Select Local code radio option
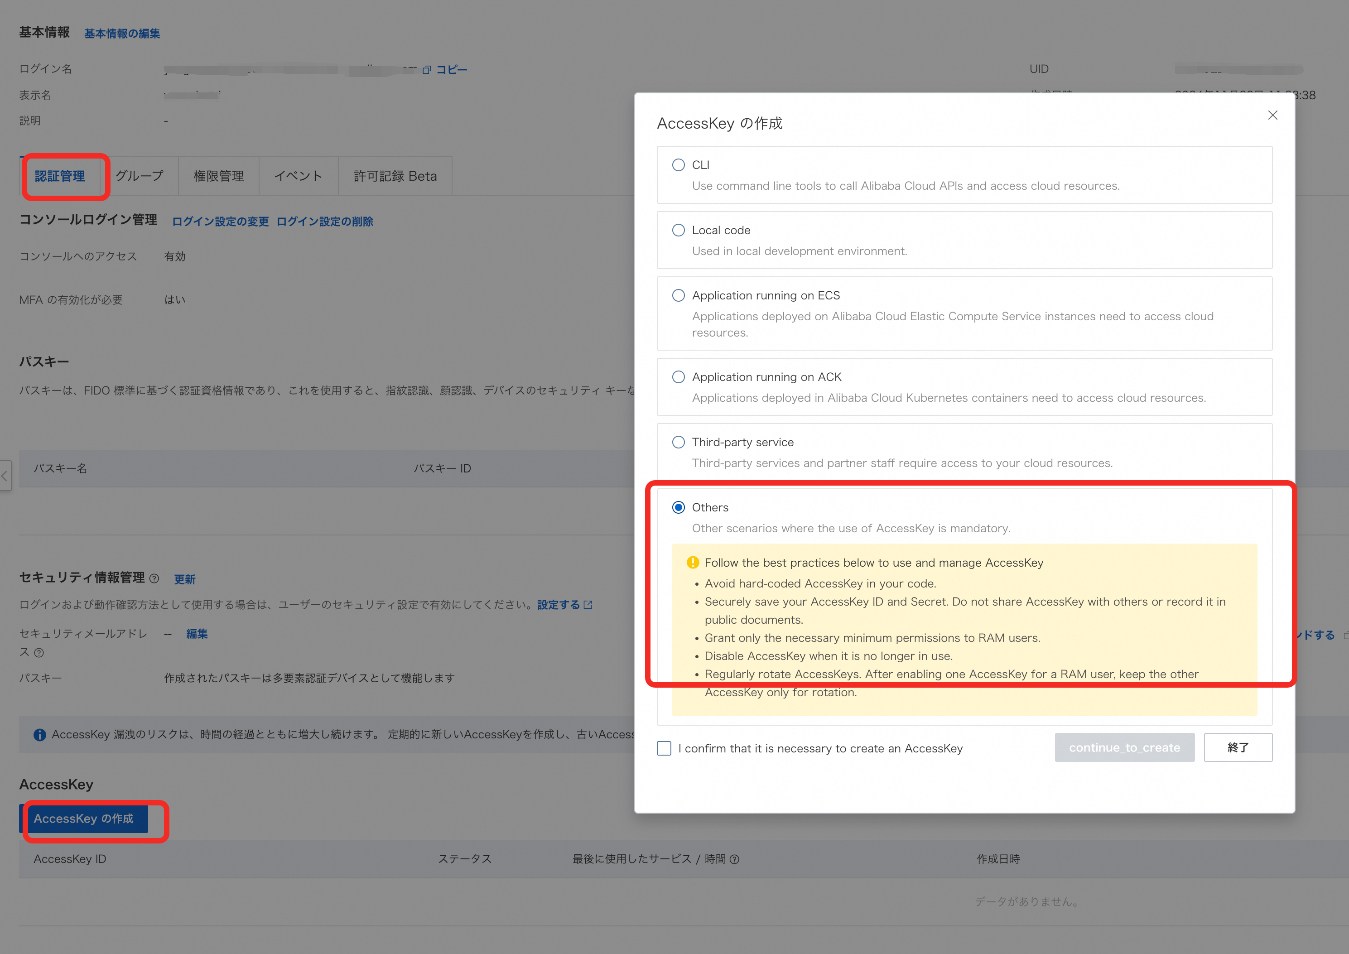This screenshot has width=1349, height=954. click(x=678, y=230)
